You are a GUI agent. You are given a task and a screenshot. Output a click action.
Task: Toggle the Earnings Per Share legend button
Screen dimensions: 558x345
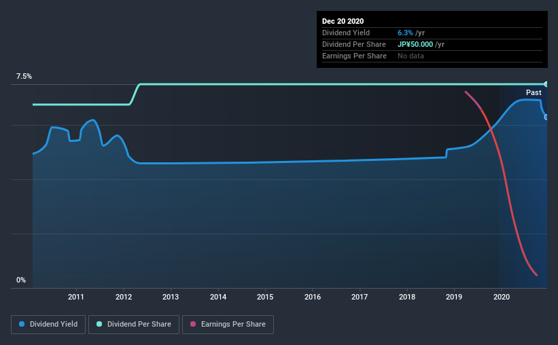[x=228, y=325]
